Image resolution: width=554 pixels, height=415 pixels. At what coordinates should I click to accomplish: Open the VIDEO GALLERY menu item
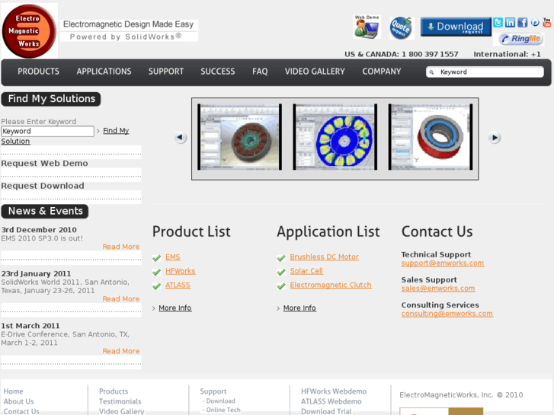coord(315,72)
